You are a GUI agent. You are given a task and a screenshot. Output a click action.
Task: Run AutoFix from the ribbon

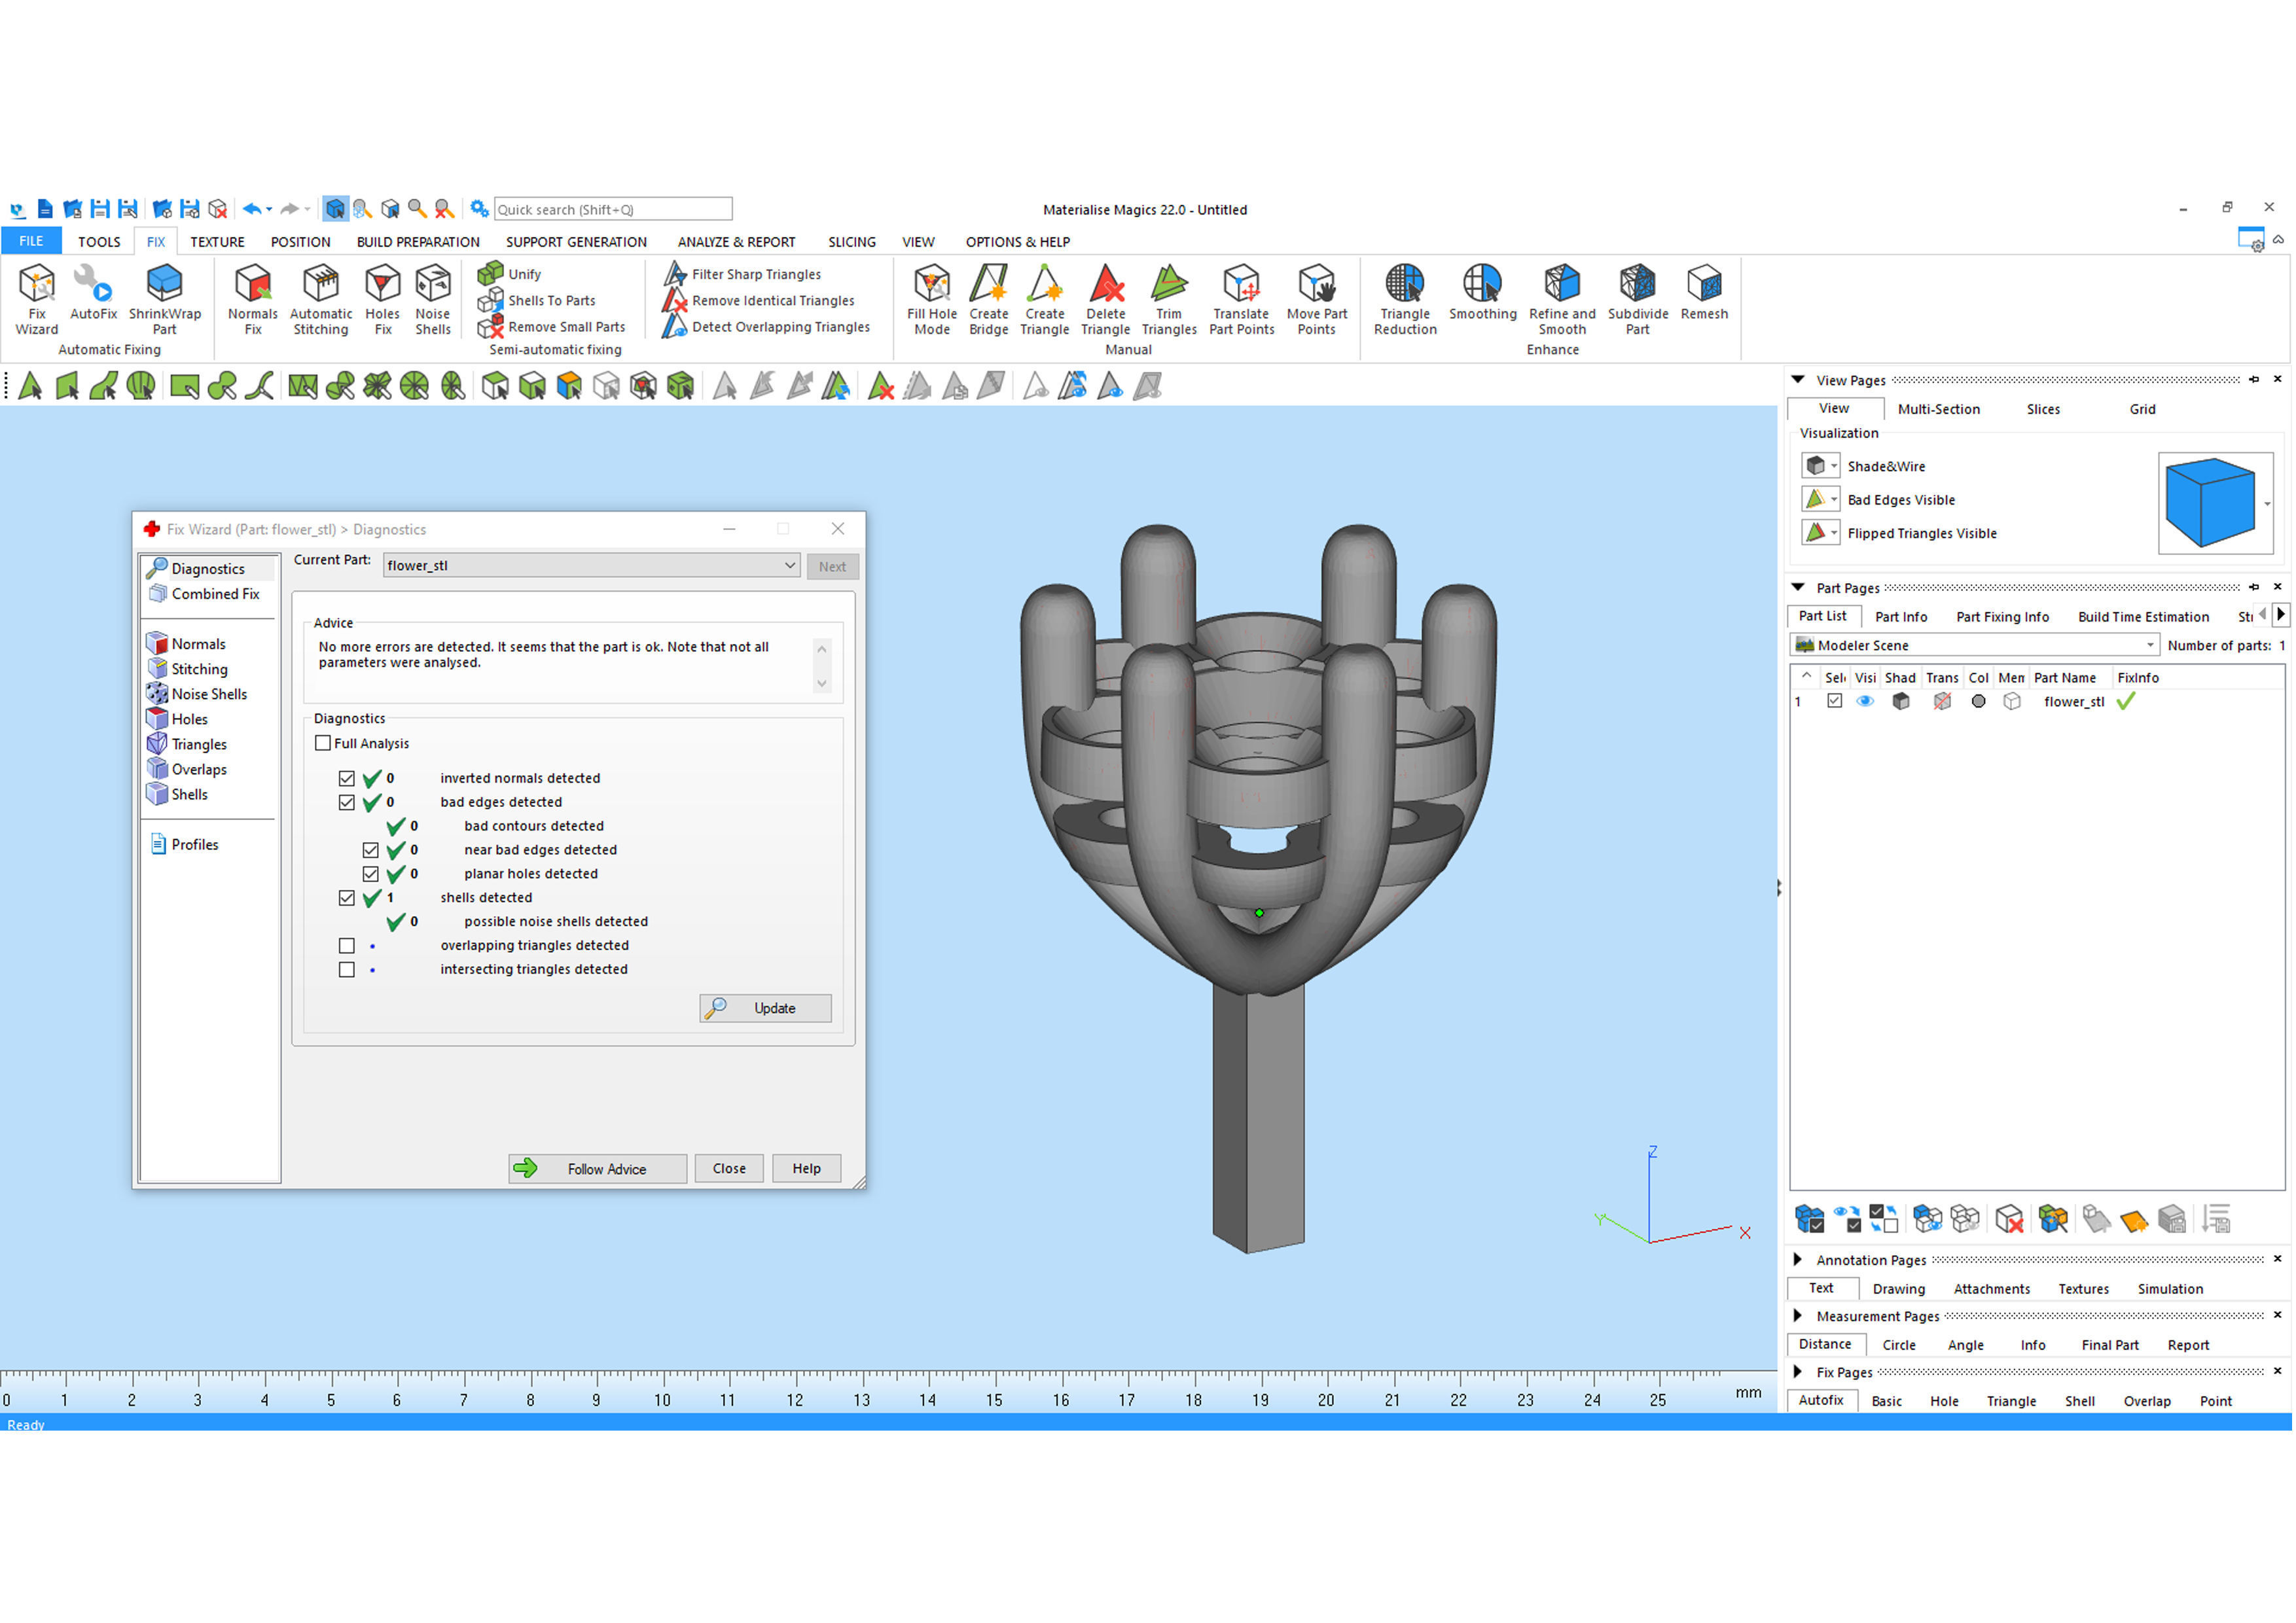pos(93,292)
